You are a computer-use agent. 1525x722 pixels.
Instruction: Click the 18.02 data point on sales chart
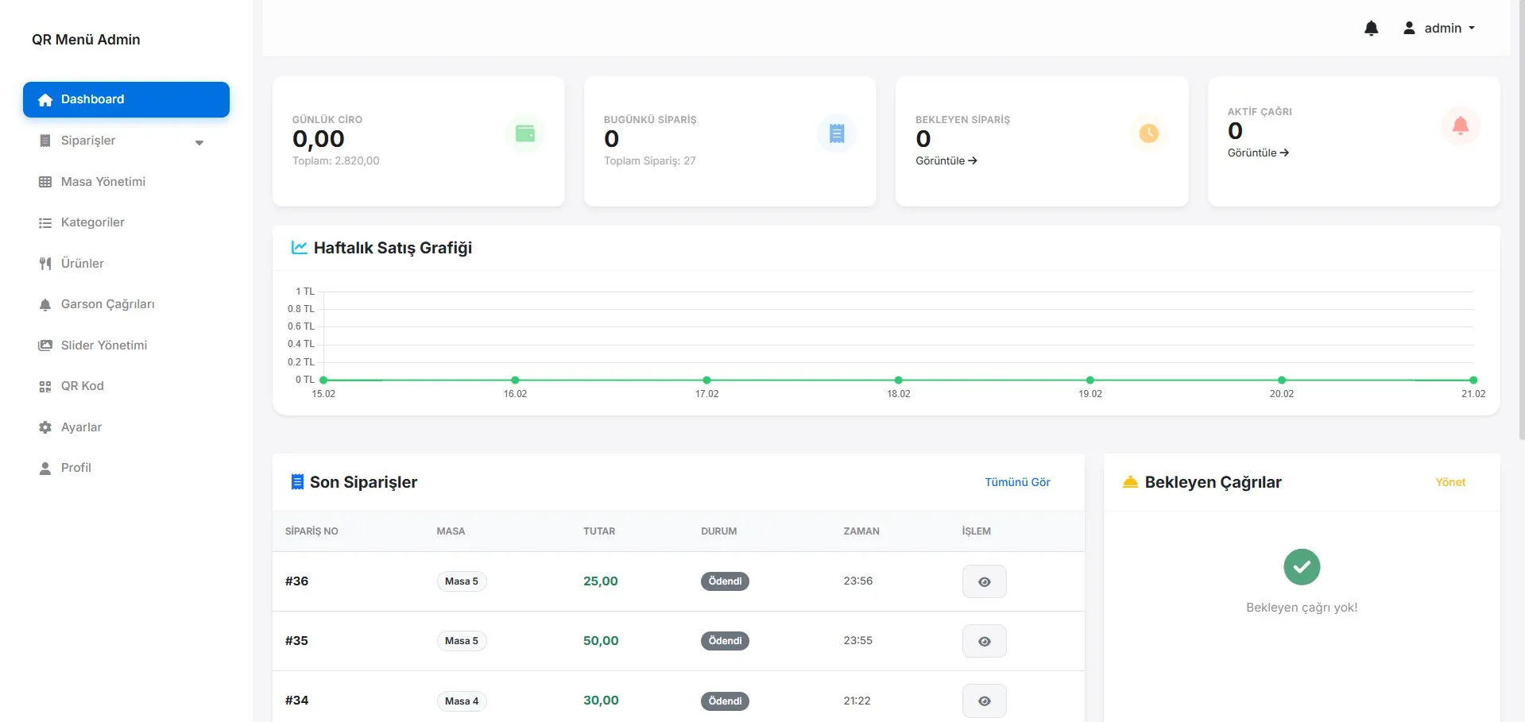click(898, 380)
